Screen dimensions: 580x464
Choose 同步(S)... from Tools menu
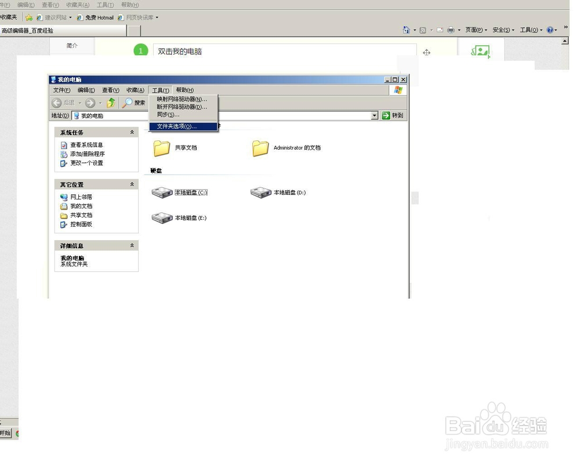pos(183,115)
